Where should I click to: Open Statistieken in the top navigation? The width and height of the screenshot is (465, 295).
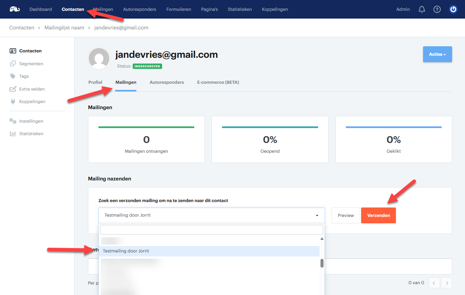[x=240, y=9]
